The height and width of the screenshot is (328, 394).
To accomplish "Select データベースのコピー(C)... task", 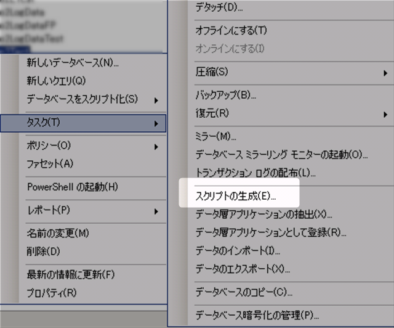I will (x=244, y=292).
